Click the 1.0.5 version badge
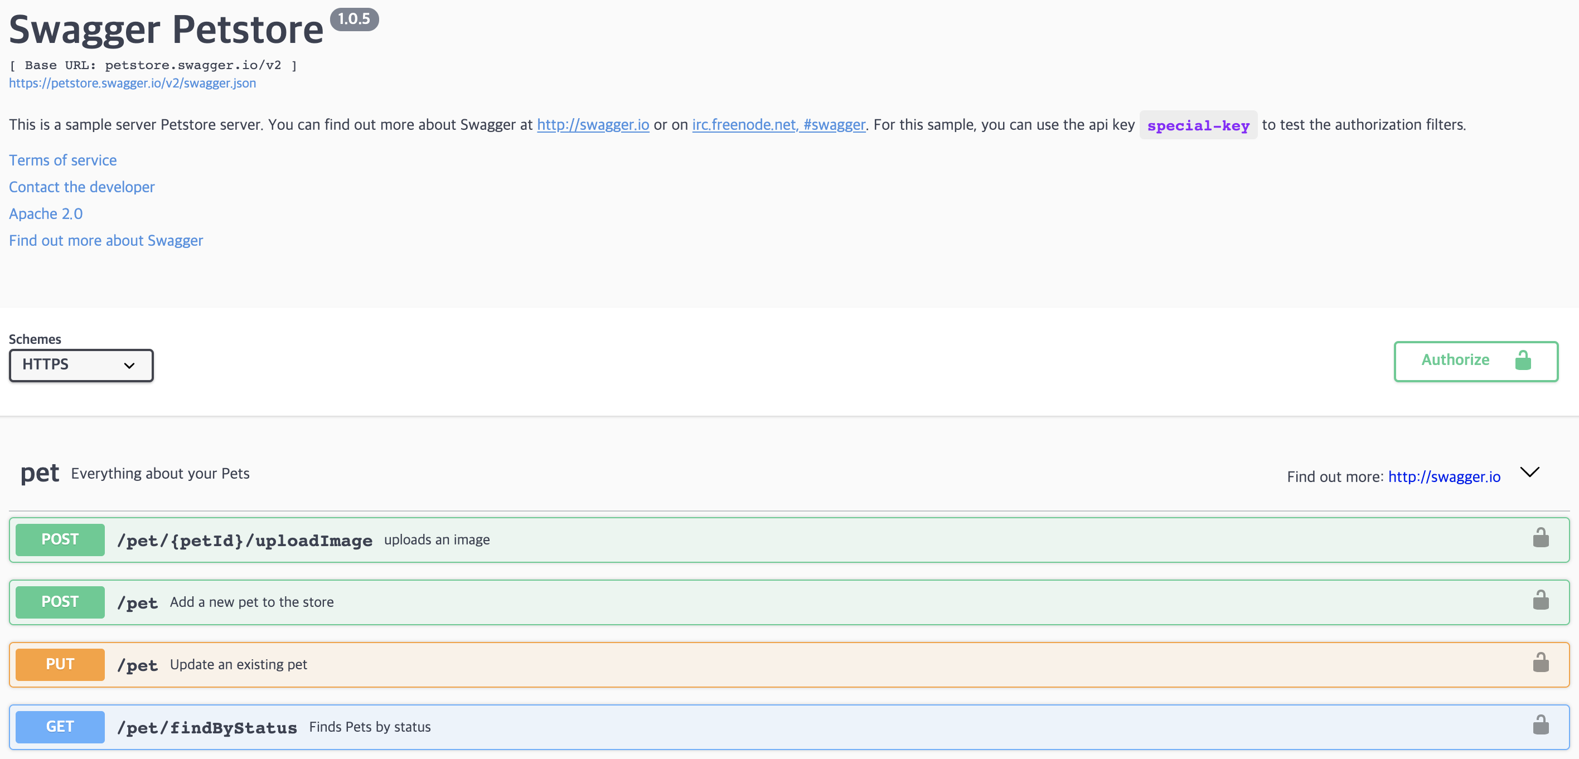This screenshot has height=759, width=1579. click(x=354, y=19)
